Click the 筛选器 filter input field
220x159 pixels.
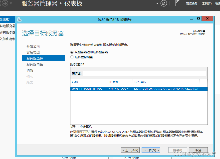tap(144, 73)
